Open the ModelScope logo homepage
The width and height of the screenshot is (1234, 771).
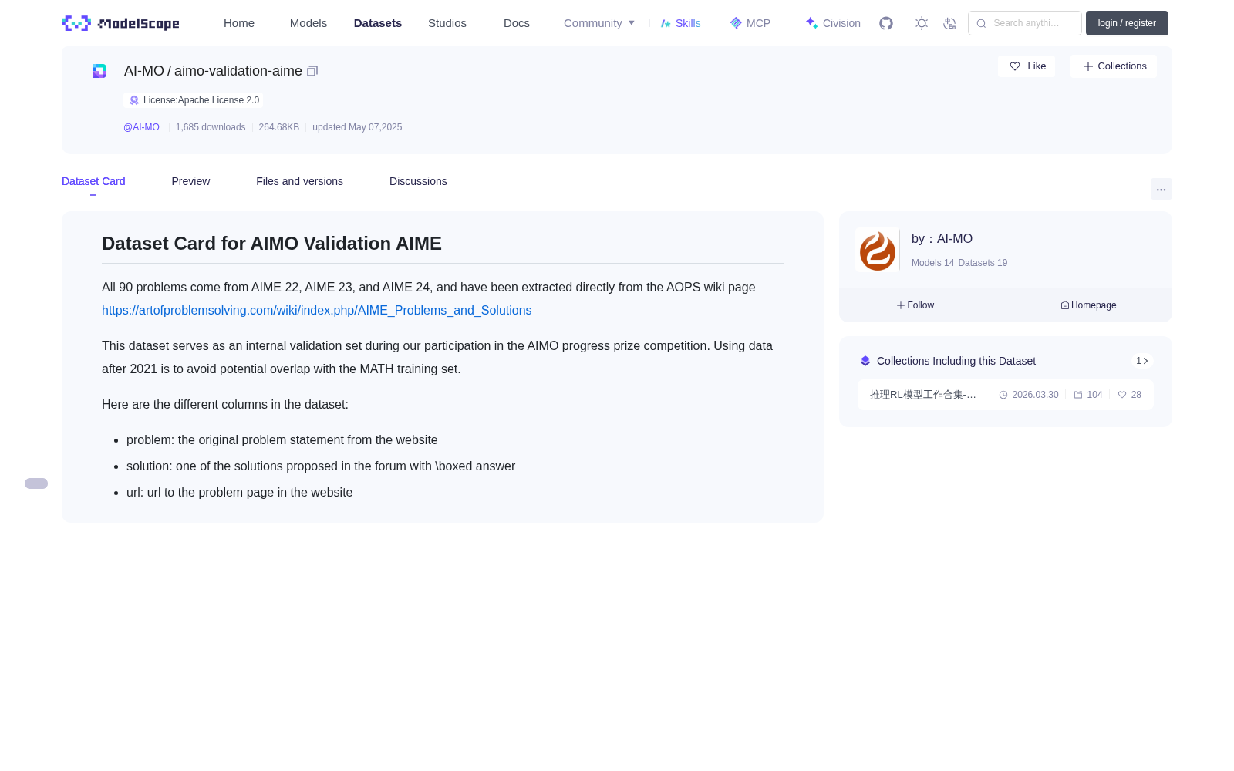pos(120,23)
